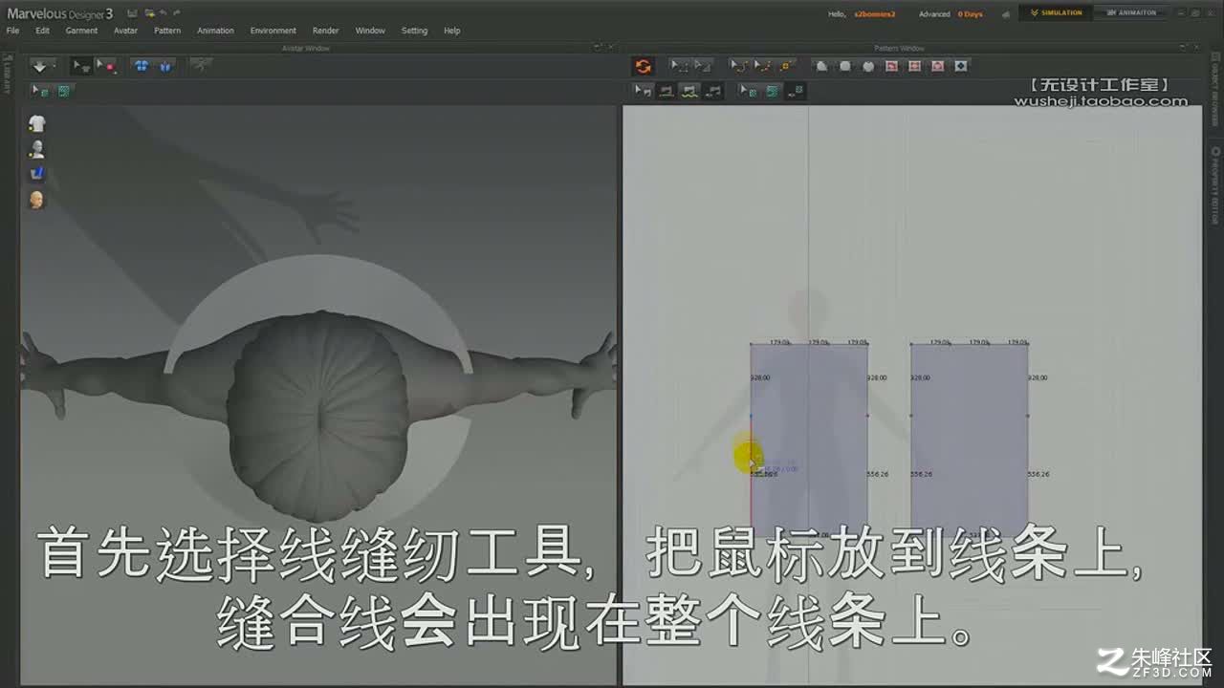Click the last texture-transform icon in Pattern toolbar
This screenshot has width=1224, height=688.
(x=796, y=91)
